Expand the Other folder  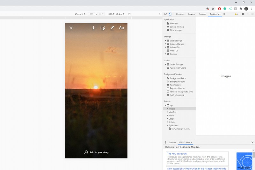click(168, 119)
